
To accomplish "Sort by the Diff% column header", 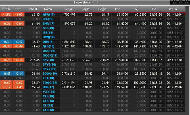I will click(x=6, y=9).
